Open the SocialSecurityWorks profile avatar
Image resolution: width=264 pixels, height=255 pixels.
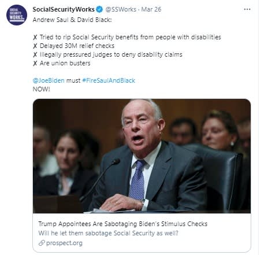pos(17,15)
